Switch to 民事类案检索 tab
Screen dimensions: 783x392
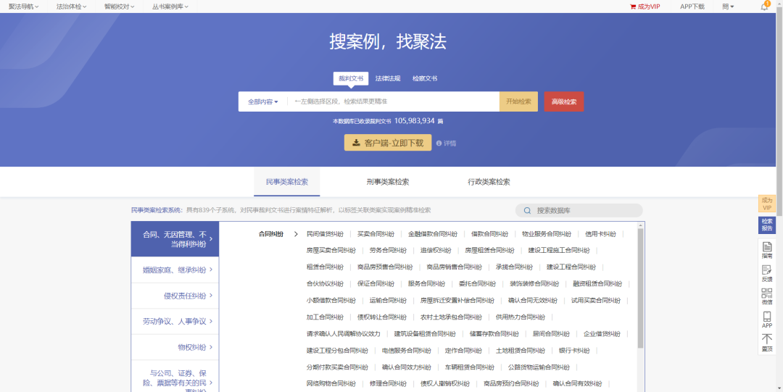pos(287,182)
